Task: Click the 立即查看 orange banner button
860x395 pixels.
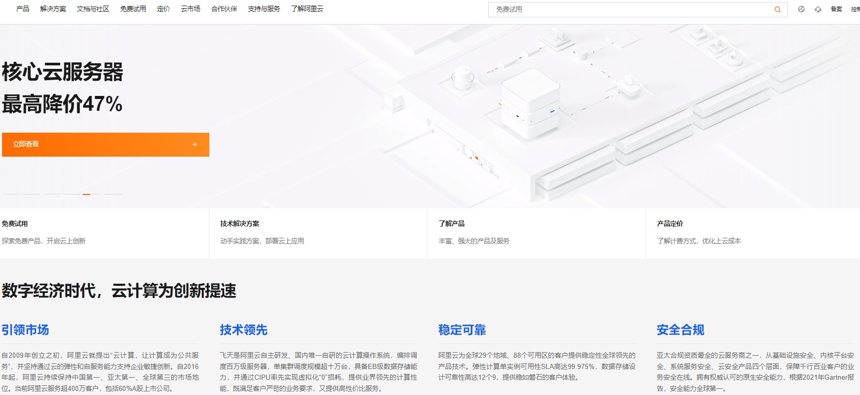Action: click(106, 144)
